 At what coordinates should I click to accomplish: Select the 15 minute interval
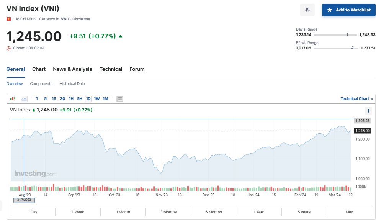point(54,99)
